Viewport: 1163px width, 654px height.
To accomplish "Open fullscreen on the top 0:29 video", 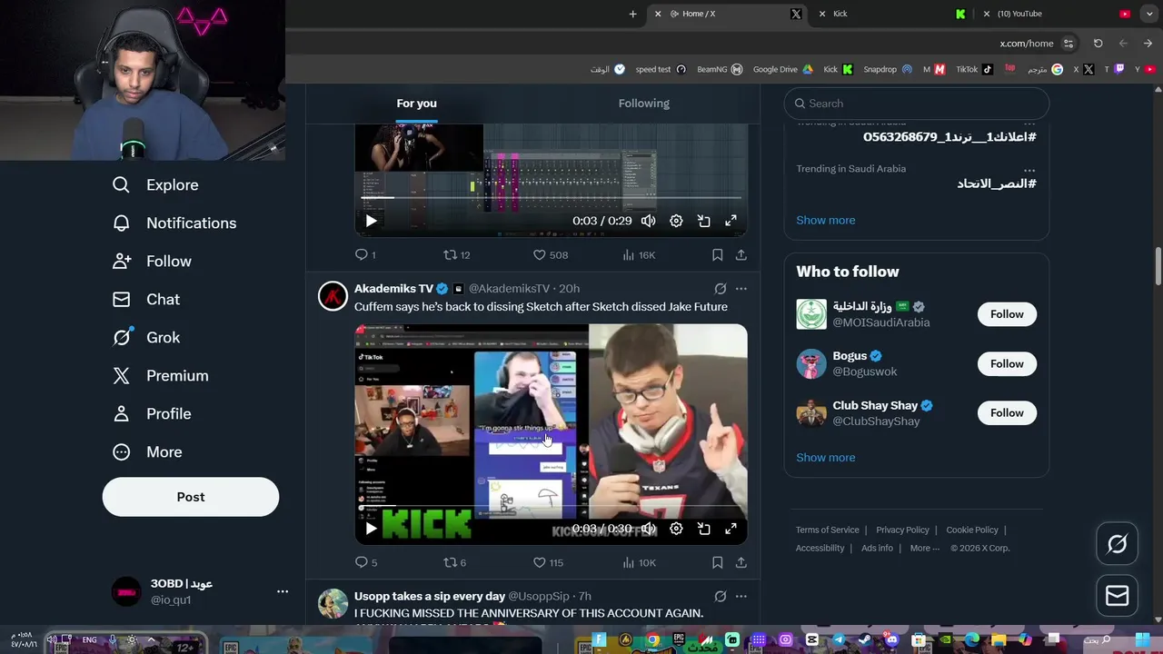I will tap(731, 221).
